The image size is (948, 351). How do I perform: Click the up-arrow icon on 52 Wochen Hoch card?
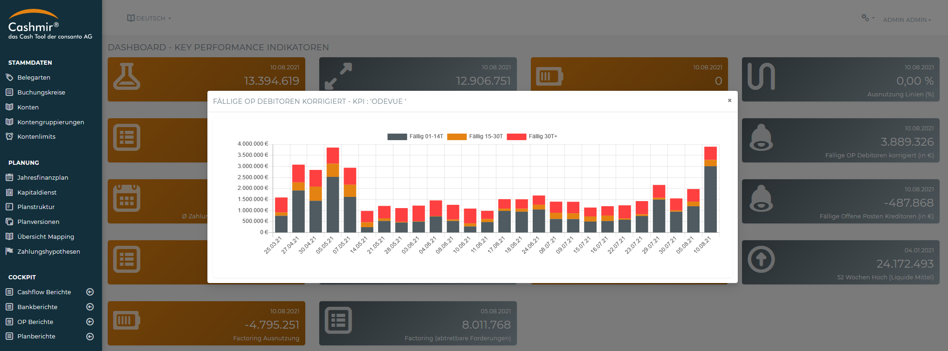pyautogui.click(x=761, y=259)
